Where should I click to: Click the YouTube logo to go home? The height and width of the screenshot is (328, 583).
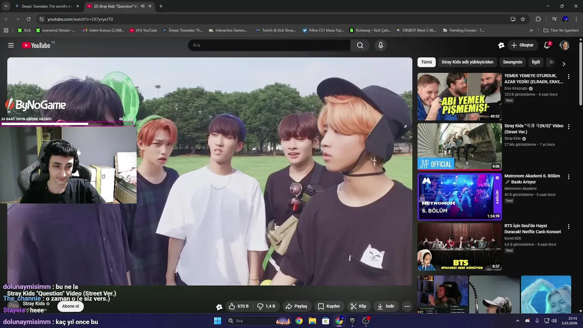[36, 45]
